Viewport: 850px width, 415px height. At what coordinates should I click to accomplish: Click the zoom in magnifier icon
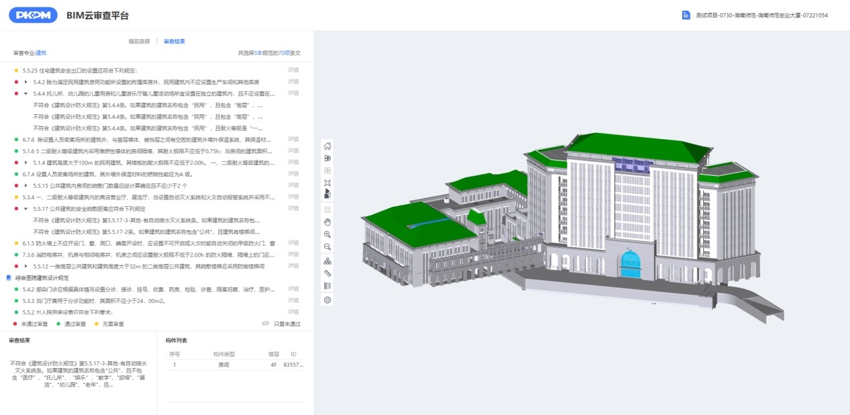coord(327,234)
